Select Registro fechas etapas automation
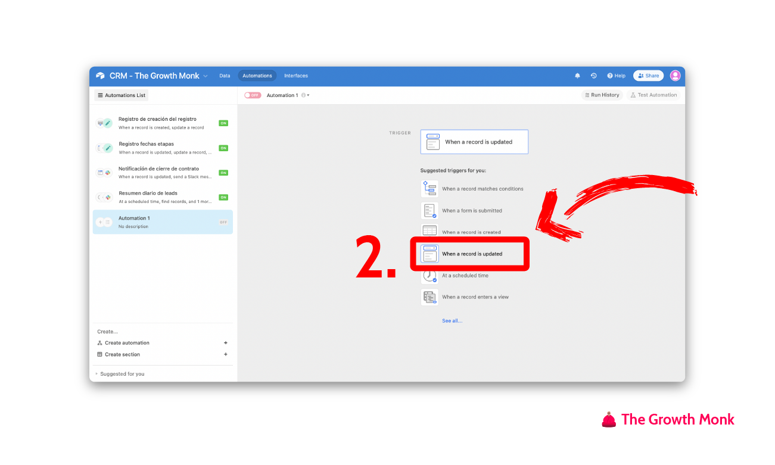The width and height of the screenshot is (775, 465). [x=163, y=148]
